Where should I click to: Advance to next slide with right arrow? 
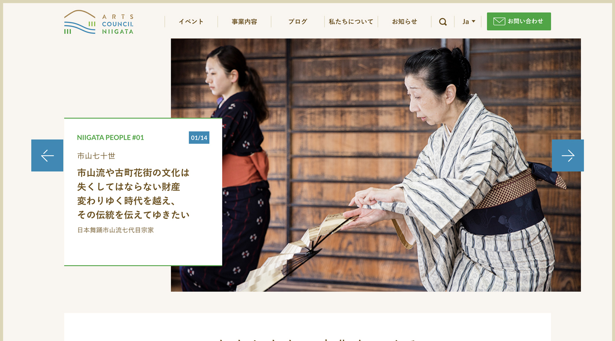click(568, 156)
